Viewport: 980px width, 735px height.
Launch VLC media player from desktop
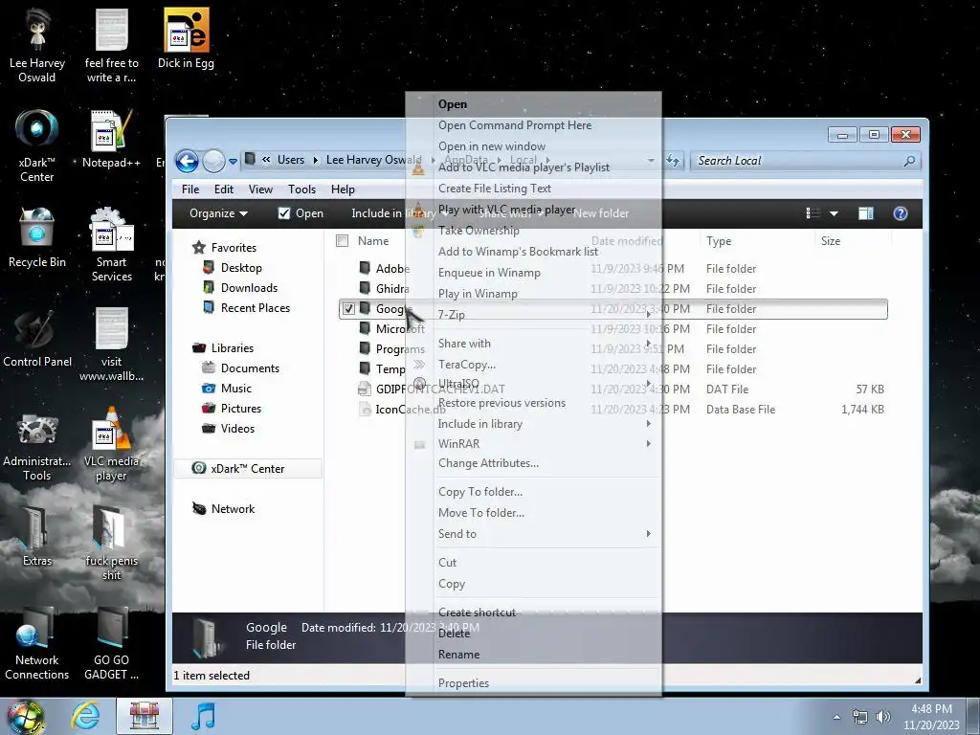[x=111, y=444]
